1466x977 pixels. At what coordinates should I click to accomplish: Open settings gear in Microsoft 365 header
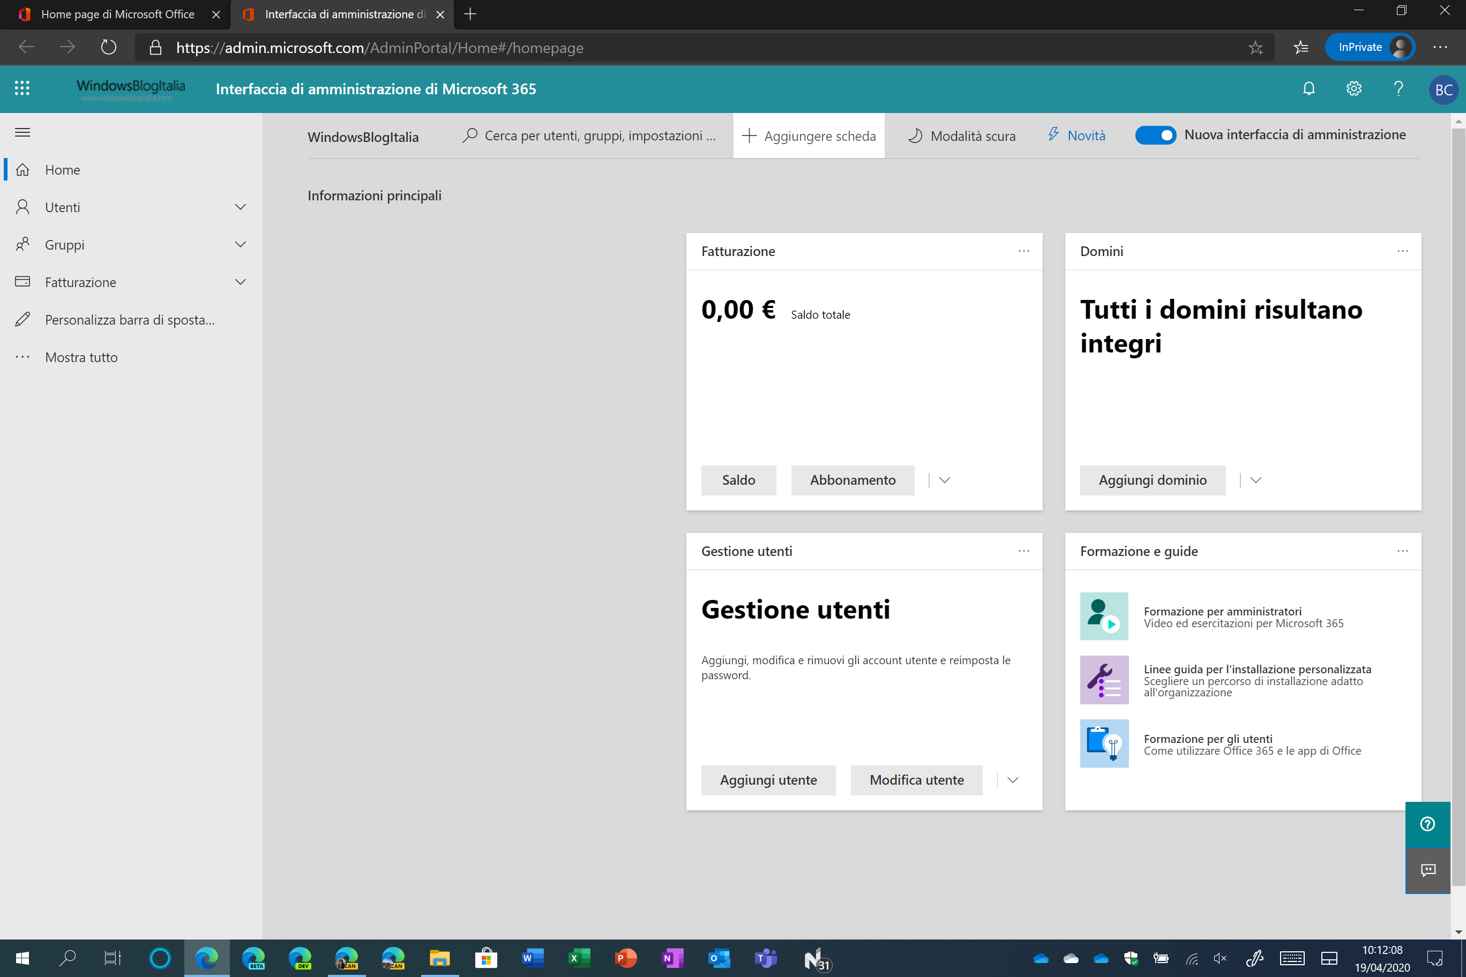(1354, 88)
